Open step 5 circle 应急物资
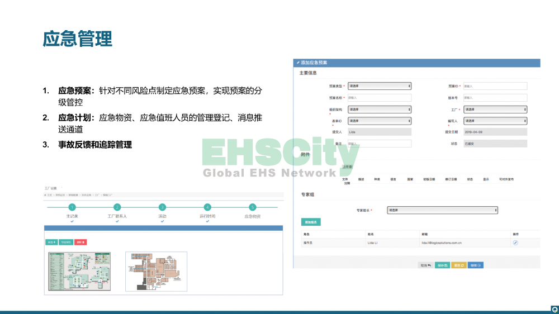559x314 pixels. (x=252, y=207)
